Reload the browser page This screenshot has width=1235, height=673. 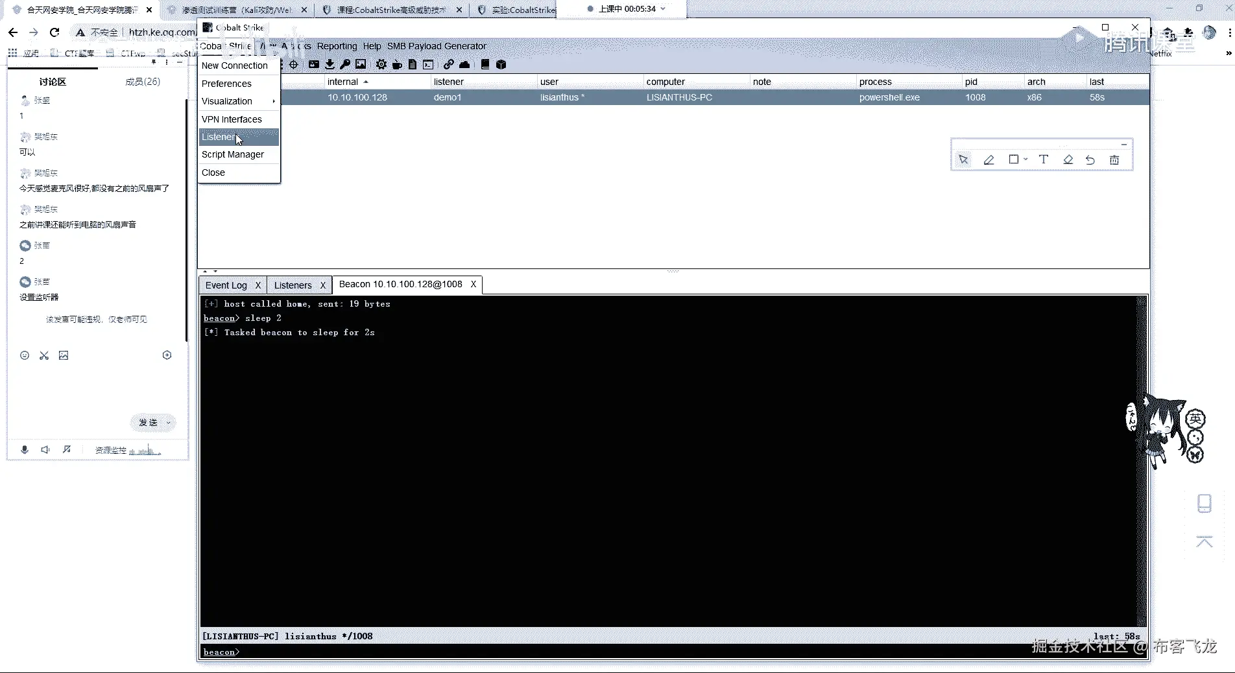(54, 32)
